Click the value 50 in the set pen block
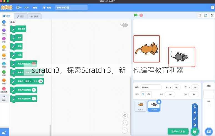The width and height of the screenshot is (215, 136). tap(41, 81)
